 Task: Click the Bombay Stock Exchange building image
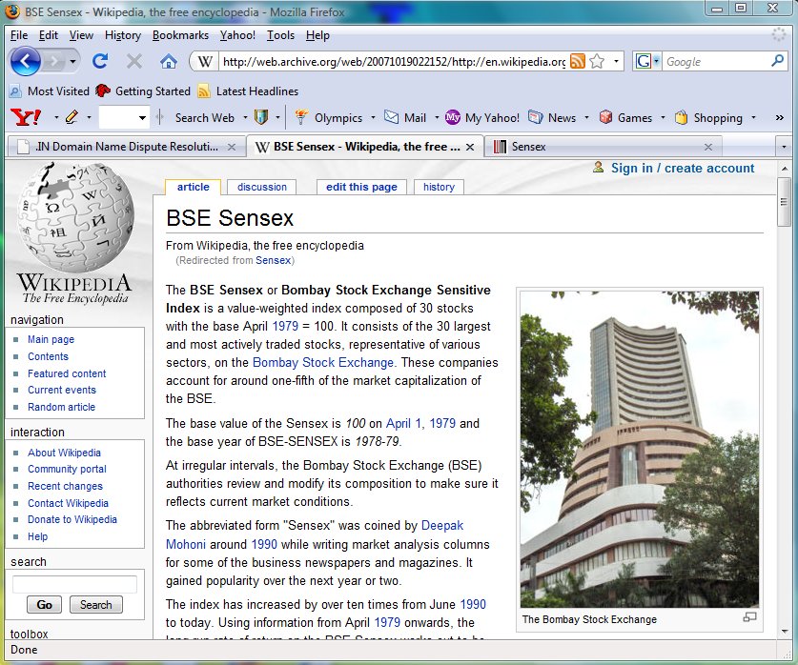click(639, 449)
